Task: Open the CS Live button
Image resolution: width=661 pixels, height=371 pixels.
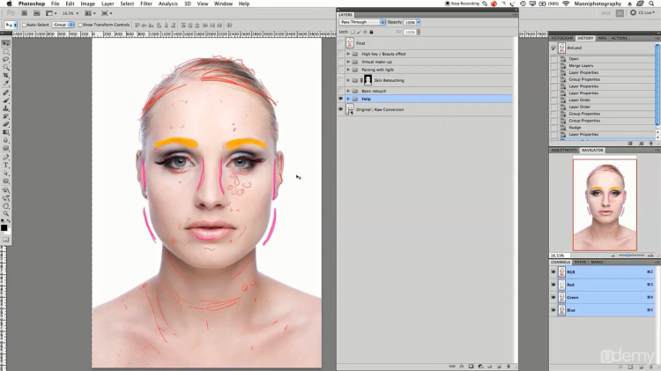Action: click(x=642, y=13)
